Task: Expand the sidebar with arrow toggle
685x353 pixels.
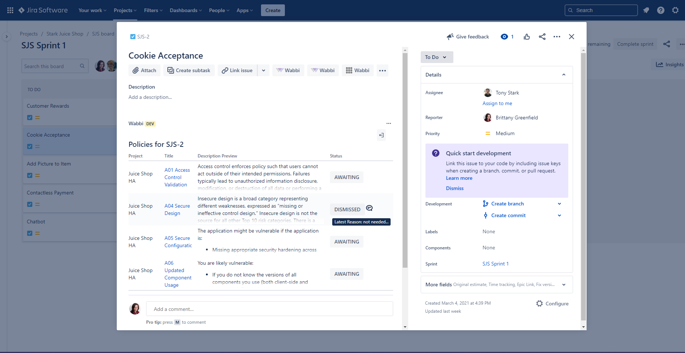Action: pos(7,37)
